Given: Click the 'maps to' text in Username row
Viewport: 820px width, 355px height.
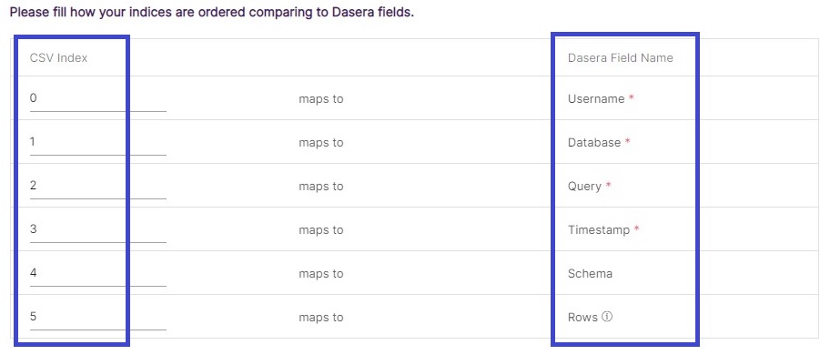Looking at the screenshot, I should [x=321, y=99].
